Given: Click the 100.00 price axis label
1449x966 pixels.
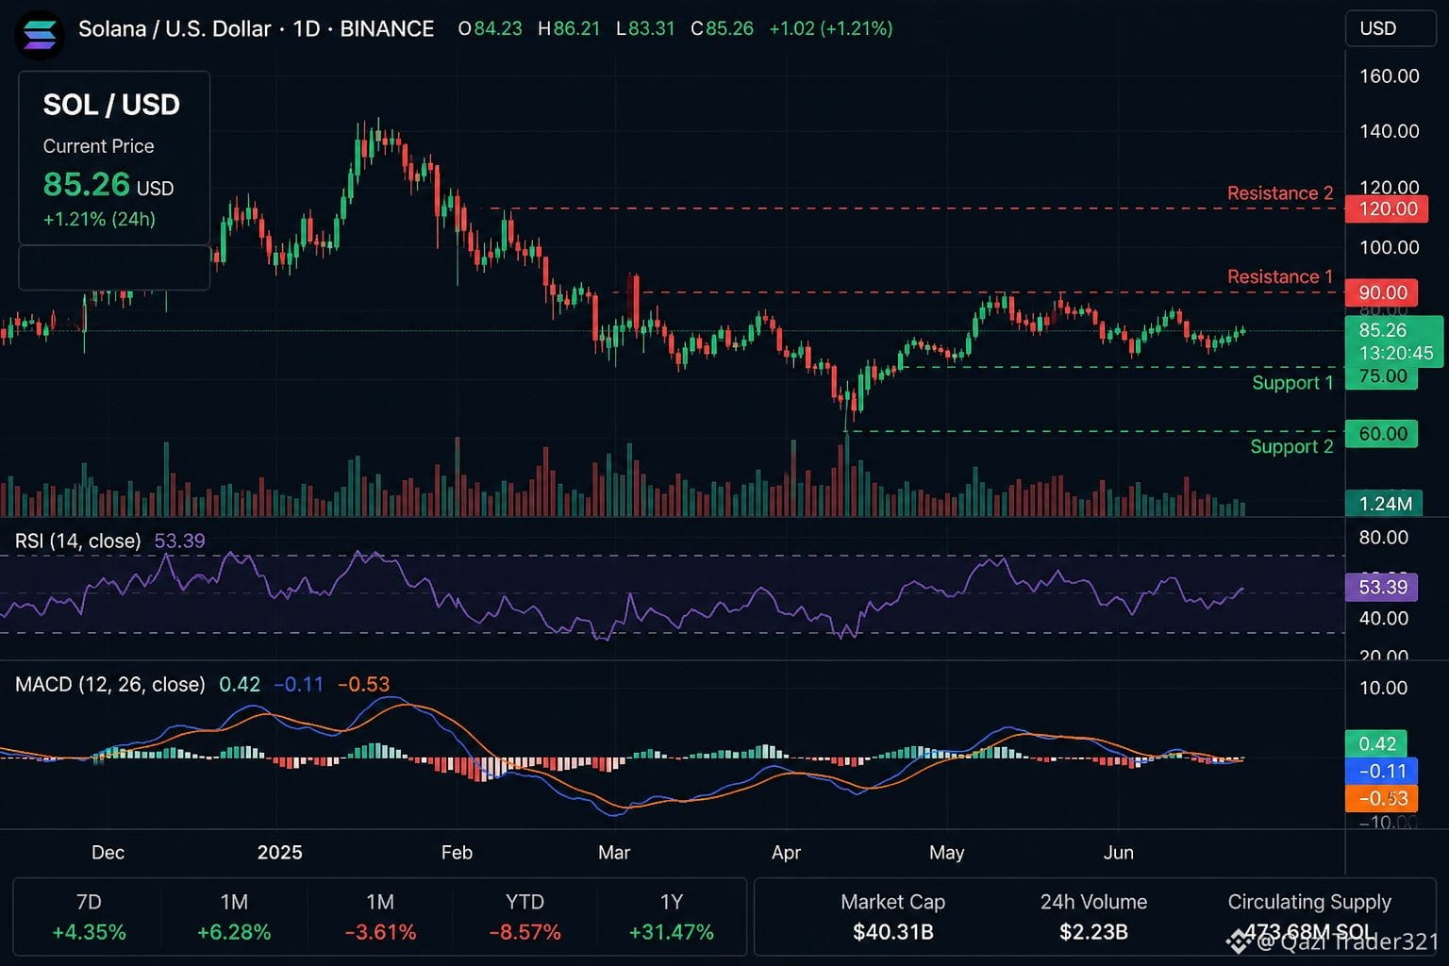Looking at the screenshot, I should click(x=1389, y=247).
